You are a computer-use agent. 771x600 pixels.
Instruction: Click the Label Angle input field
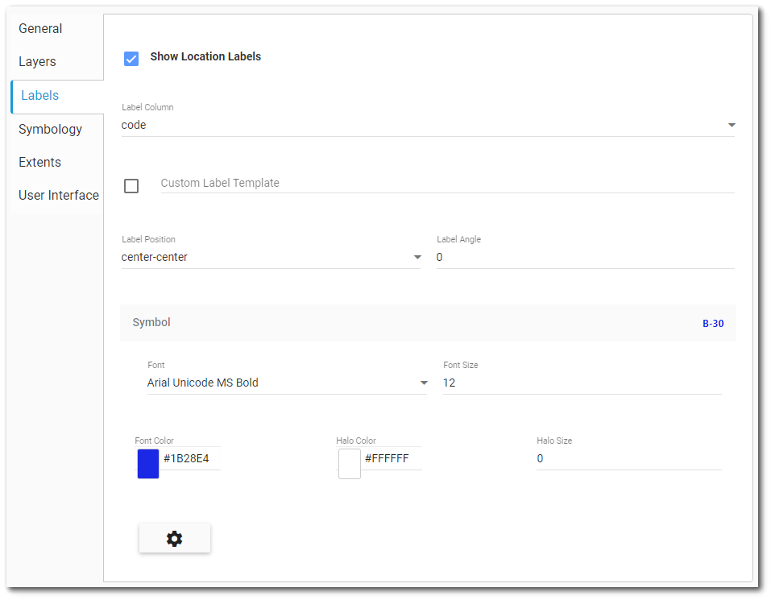585,257
